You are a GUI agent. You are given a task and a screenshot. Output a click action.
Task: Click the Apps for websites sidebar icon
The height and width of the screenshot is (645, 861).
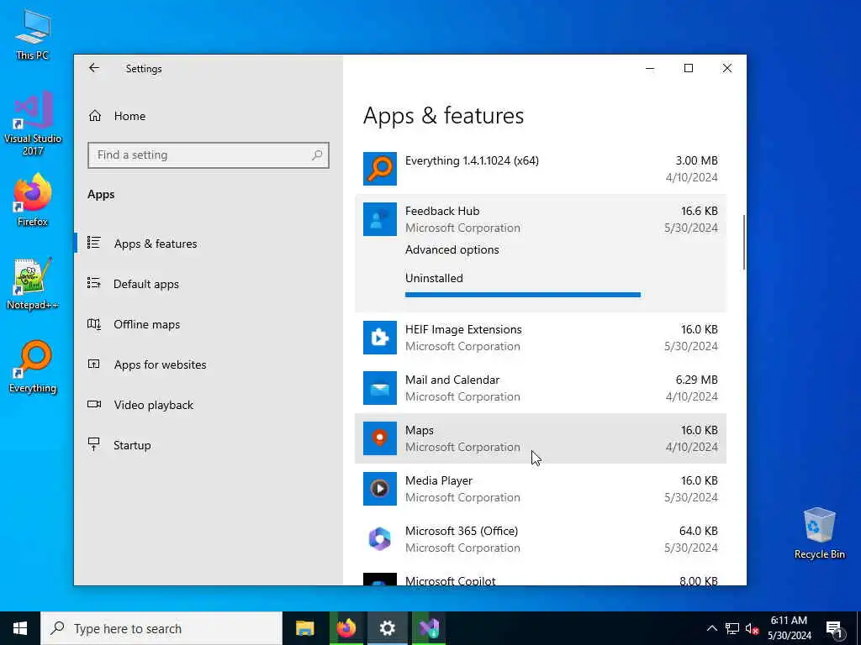pos(94,364)
